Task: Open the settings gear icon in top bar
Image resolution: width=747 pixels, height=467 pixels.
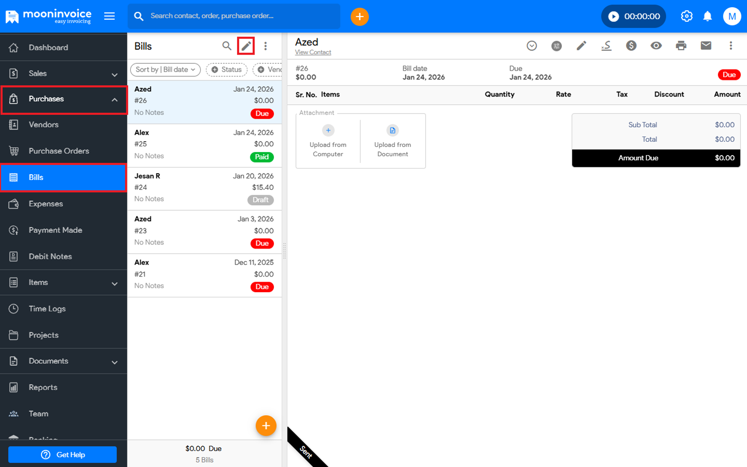Action: pyautogui.click(x=686, y=17)
